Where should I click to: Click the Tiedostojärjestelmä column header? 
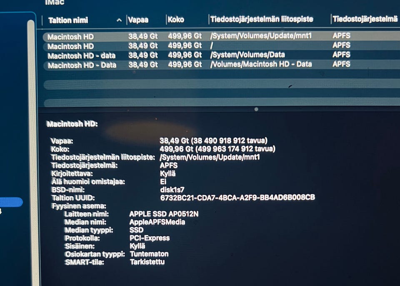tap(365, 19)
